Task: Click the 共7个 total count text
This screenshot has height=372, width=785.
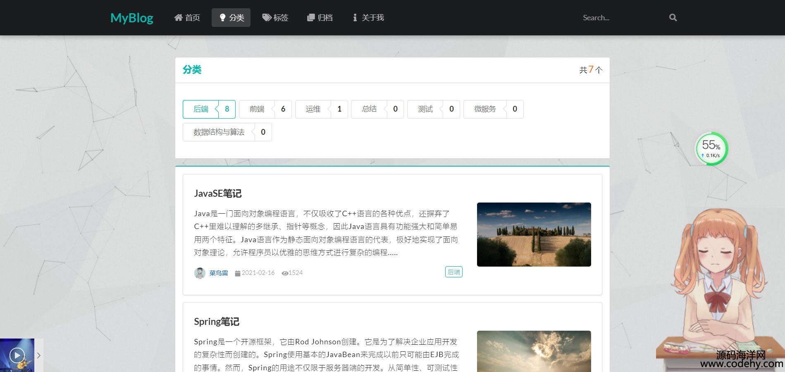Action: pos(591,70)
